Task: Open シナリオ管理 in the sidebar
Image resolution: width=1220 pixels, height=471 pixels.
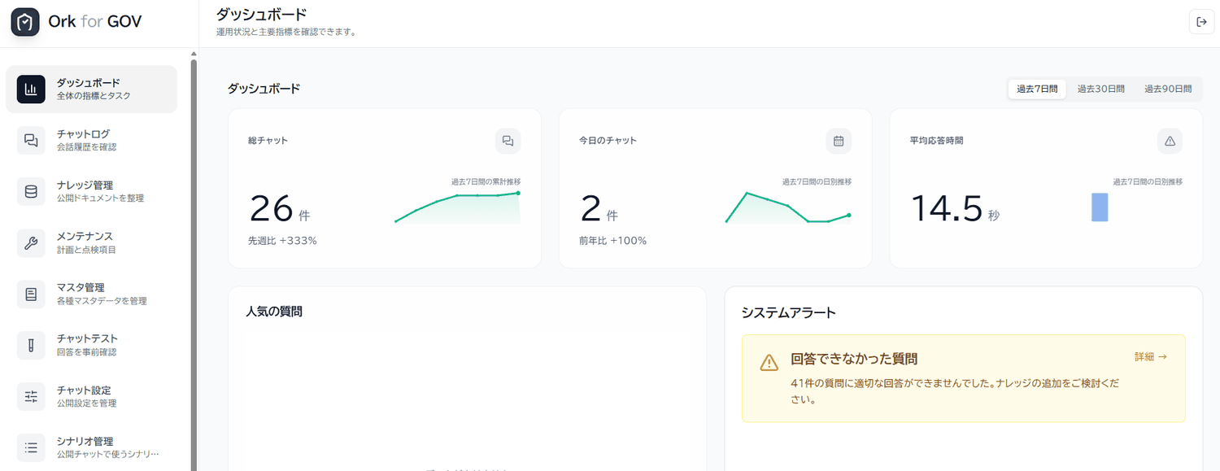Action: pyautogui.click(x=91, y=447)
